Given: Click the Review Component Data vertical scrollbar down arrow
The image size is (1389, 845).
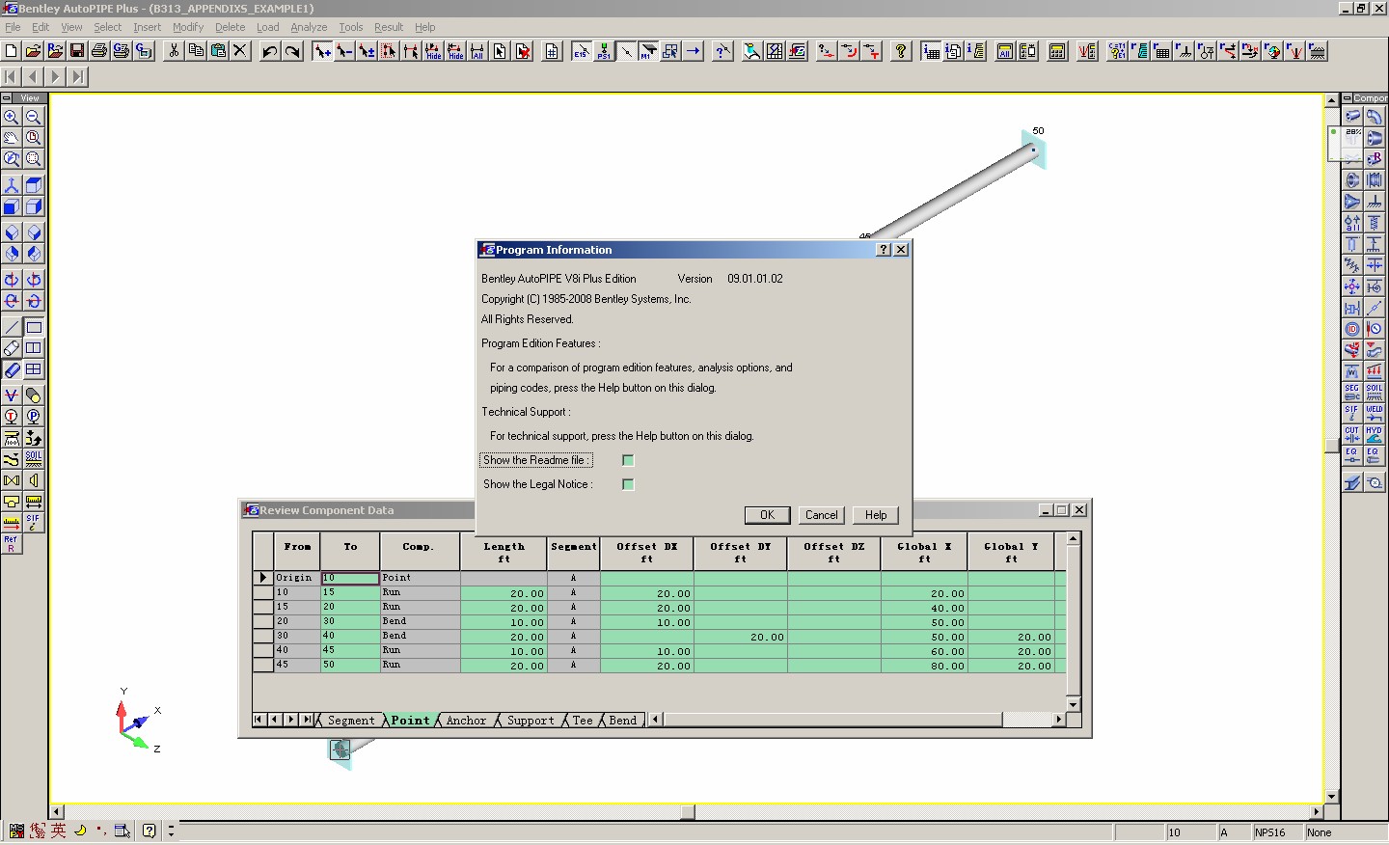Looking at the screenshot, I should tap(1073, 704).
